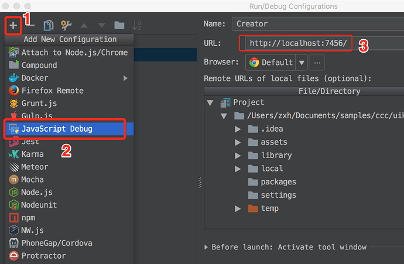Viewport: 404px width, 264px height.
Task: Open the Browser dropdown arrow
Action: (302, 62)
